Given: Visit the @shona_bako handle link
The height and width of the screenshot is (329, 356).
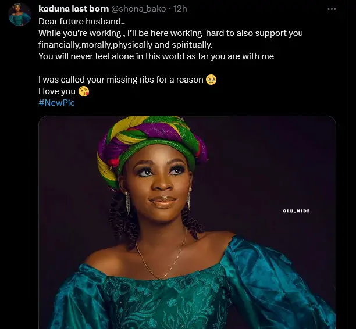Looking at the screenshot, I should point(141,9).
